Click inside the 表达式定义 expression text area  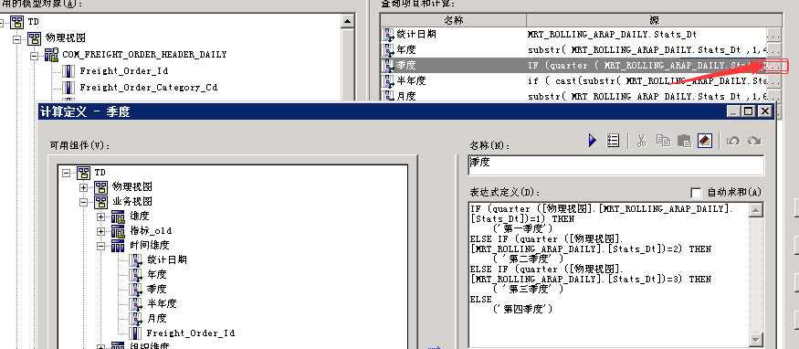click(609, 275)
